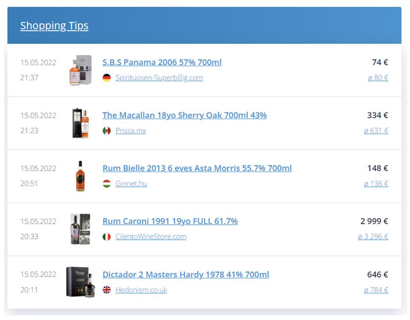The height and width of the screenshot is (320, 410).
Task: Click the Dictador gift box thumbnail
Action: pyautogui.click(x=80, y=282)
